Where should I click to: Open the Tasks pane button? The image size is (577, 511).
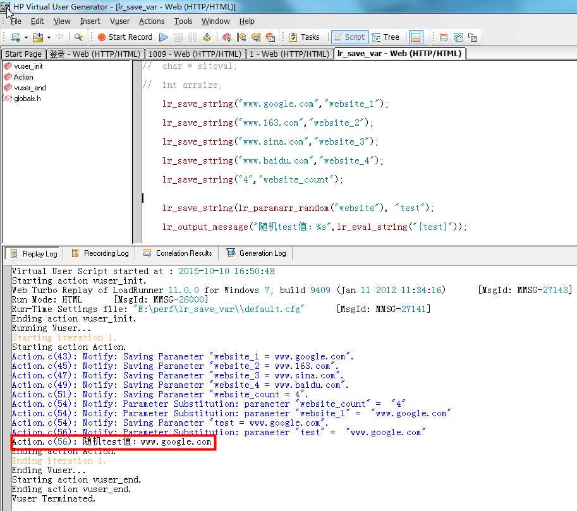tap(305, 37)
